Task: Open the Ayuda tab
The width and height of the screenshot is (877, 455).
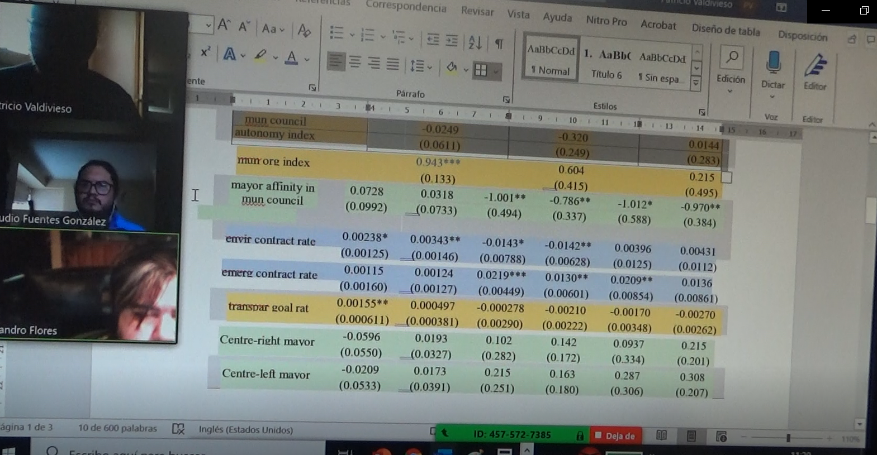Action: point(557,17)
